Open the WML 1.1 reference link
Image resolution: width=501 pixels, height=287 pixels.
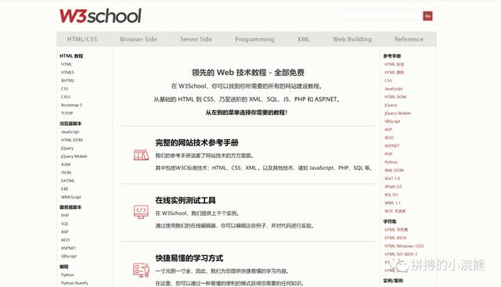[392, 203]
